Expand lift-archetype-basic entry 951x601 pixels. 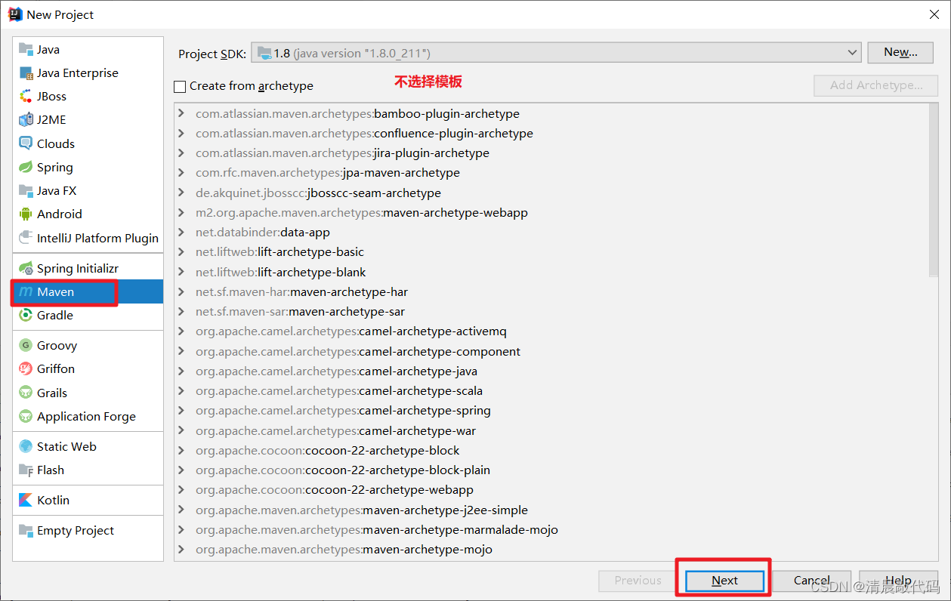click(x=181, y=252)
